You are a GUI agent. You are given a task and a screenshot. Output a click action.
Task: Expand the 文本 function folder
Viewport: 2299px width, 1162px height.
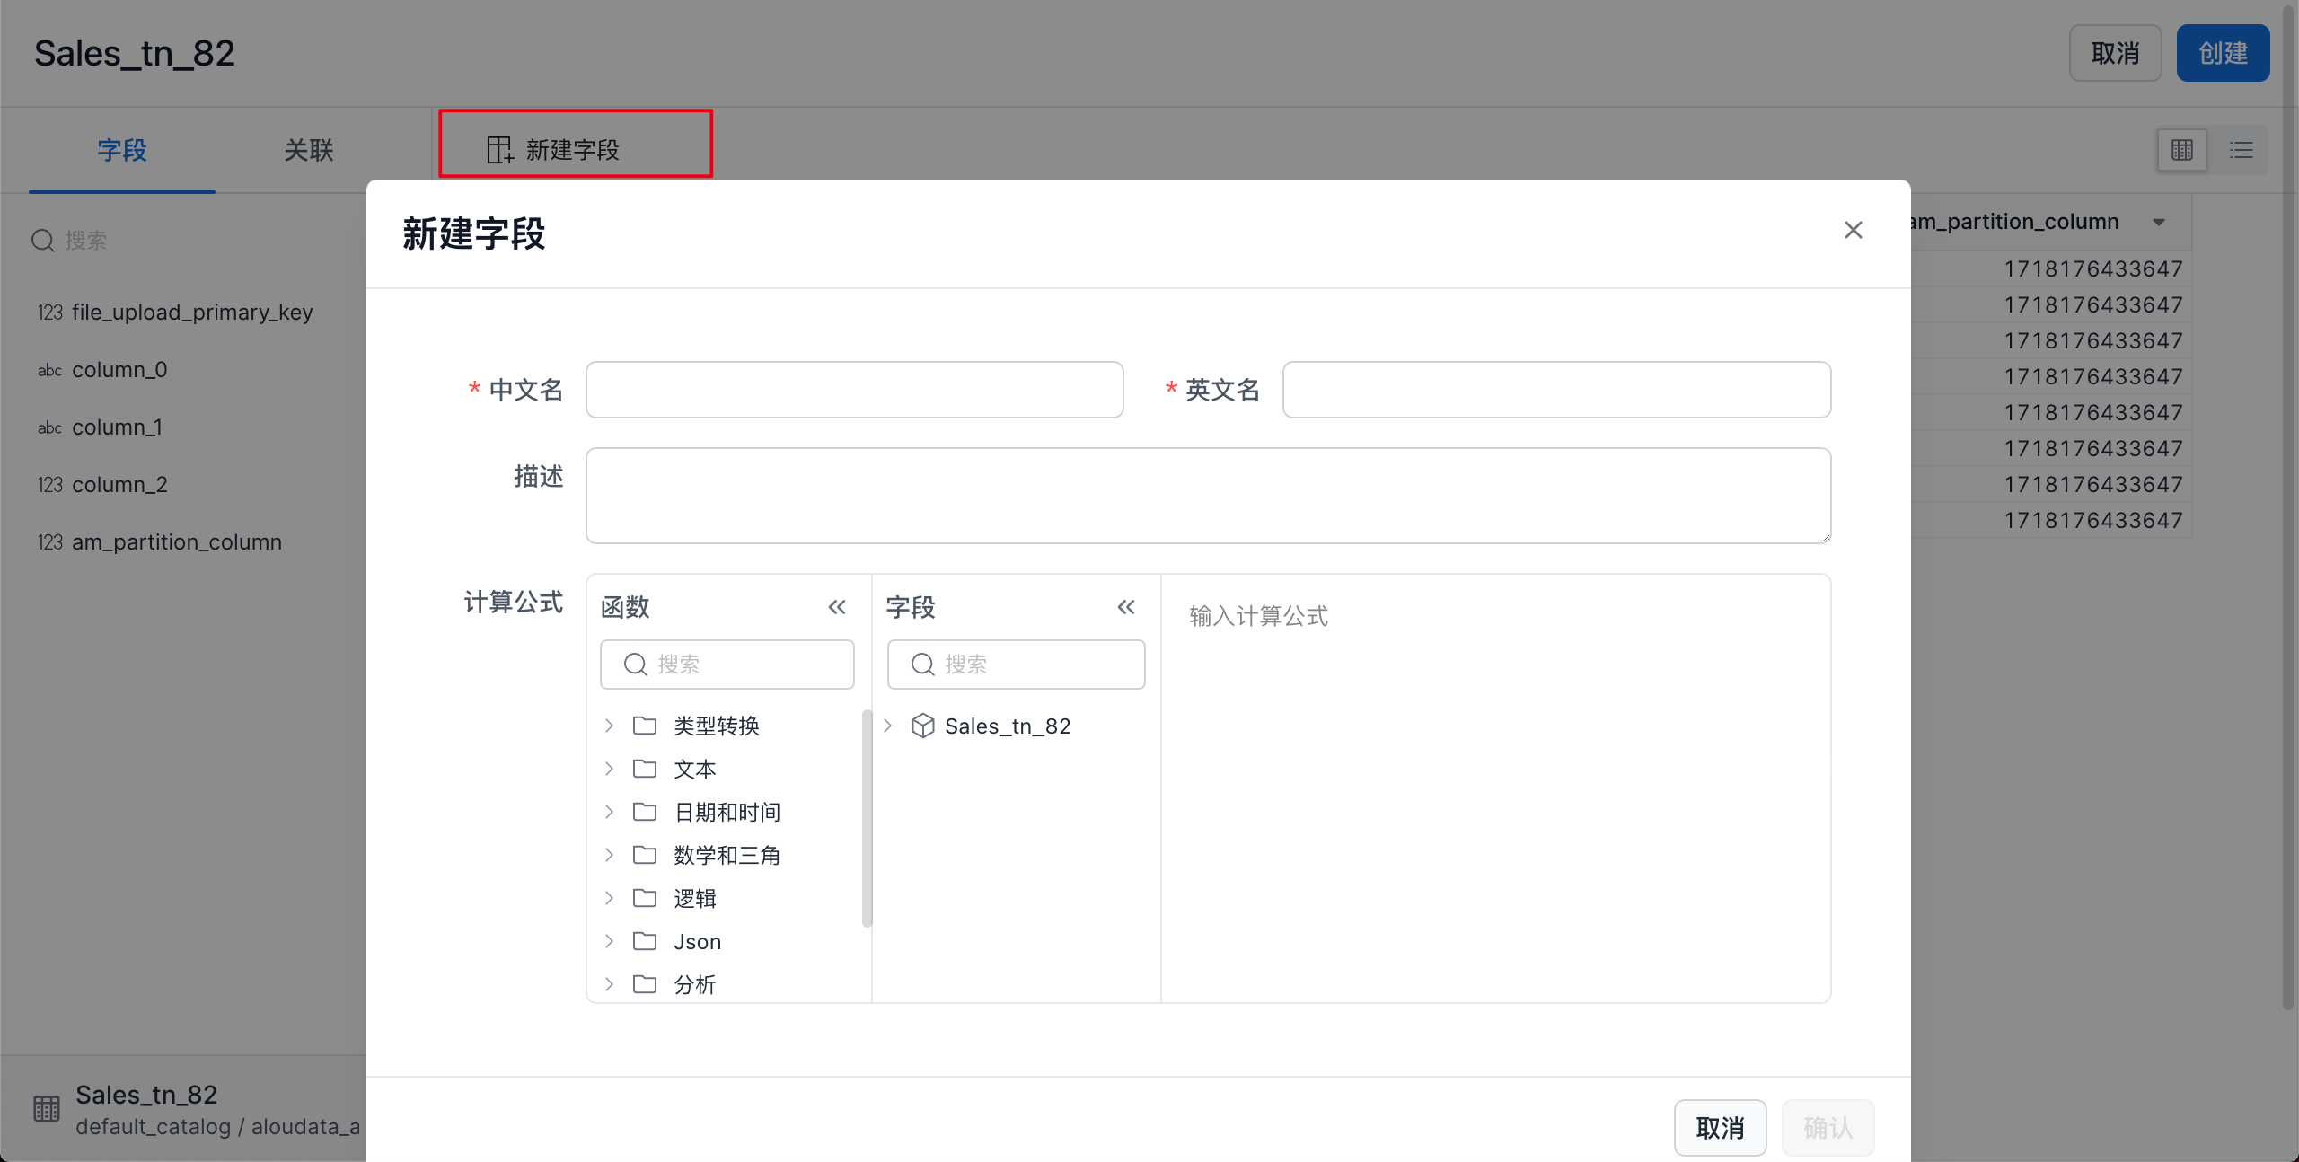(609, 769)
